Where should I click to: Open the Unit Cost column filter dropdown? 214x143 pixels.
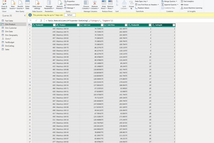tap(102, 25)
